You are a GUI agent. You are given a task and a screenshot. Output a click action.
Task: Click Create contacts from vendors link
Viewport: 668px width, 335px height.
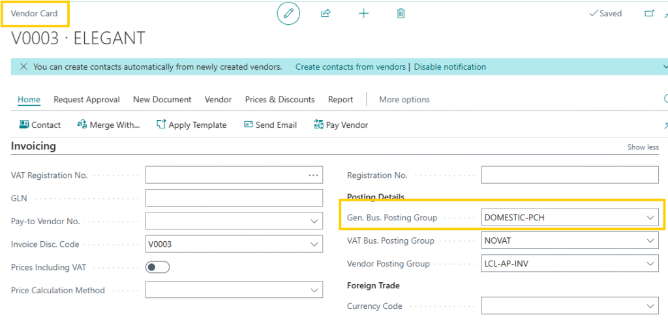point(350,67)
